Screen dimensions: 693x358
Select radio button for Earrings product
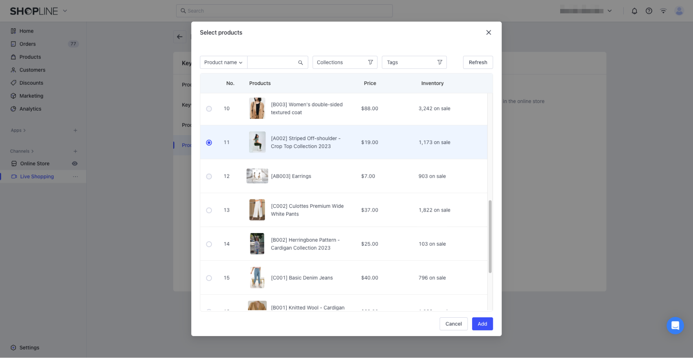point(209,177)
